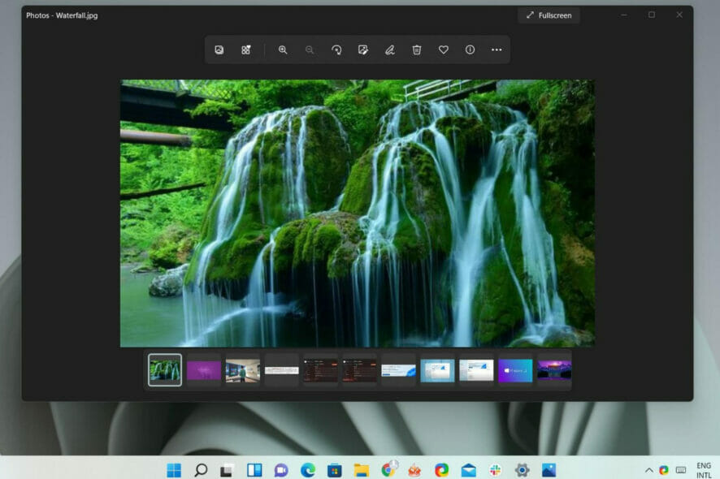The height and width of the screenshot is (479, 720).
Task: Toggle the filmstrip thumbnails icon in toolbar
Action: [x=246, y=50]
